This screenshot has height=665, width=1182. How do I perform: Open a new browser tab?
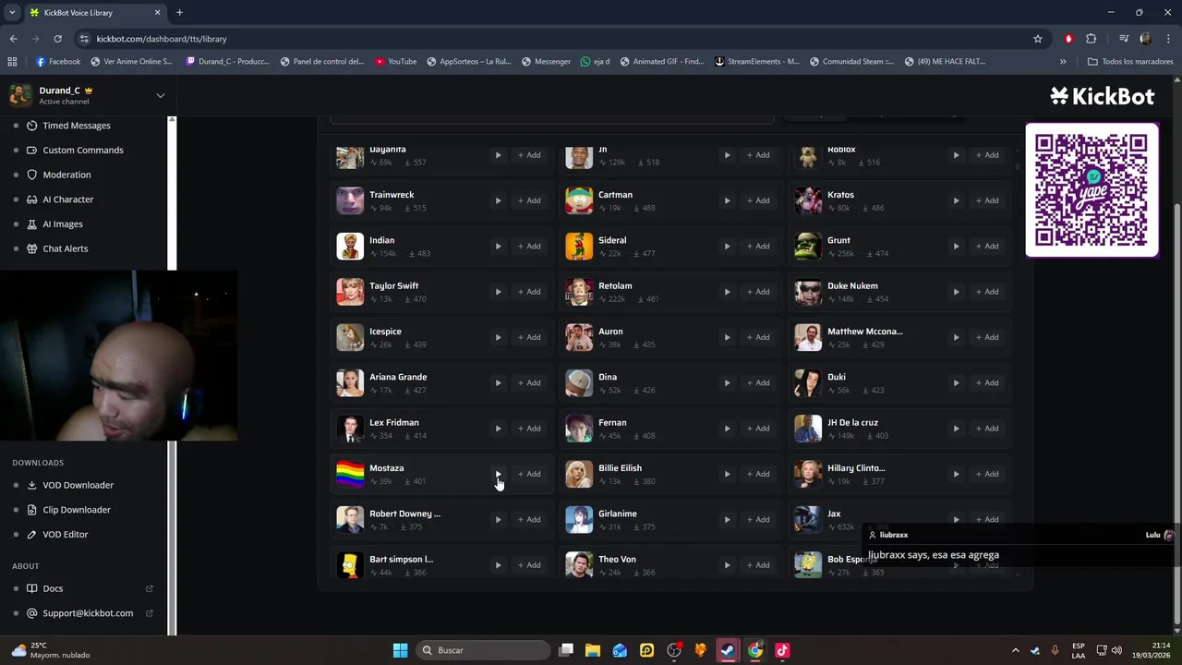[179, 13]
